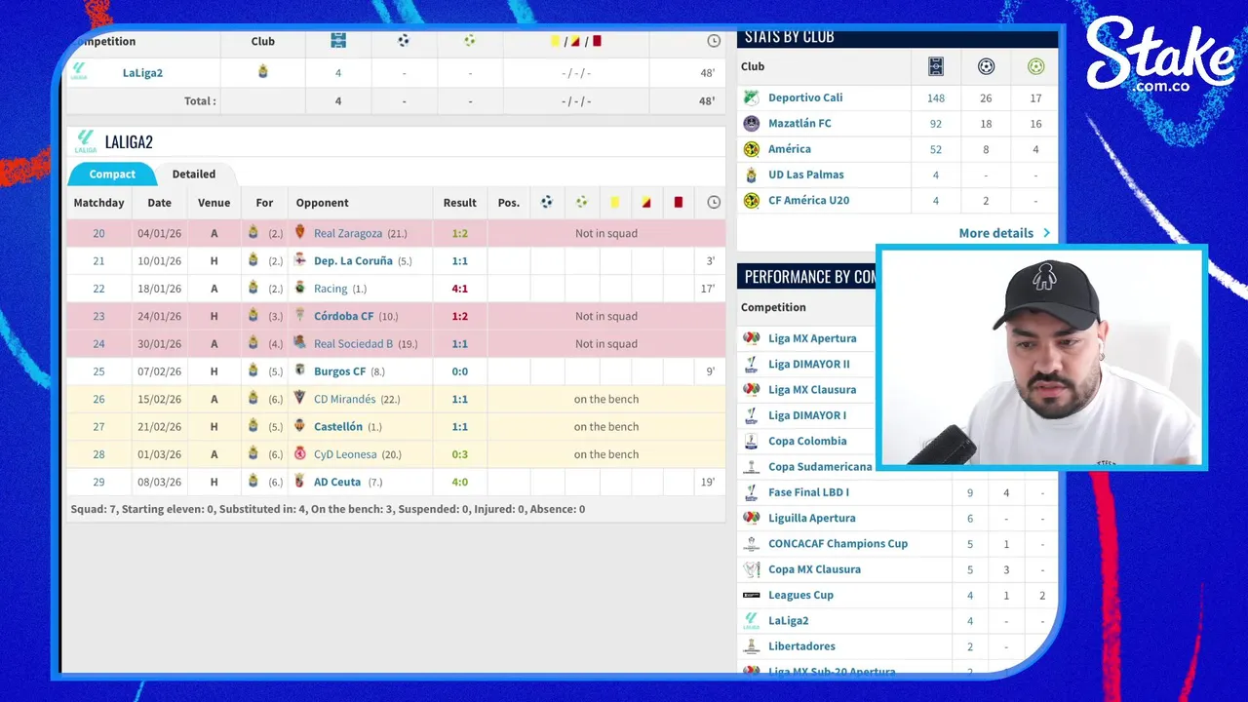Screen dimensions: 1248x702
Task: Open the Córdoba CF opponent link
Action: click(x=343, y=317)
